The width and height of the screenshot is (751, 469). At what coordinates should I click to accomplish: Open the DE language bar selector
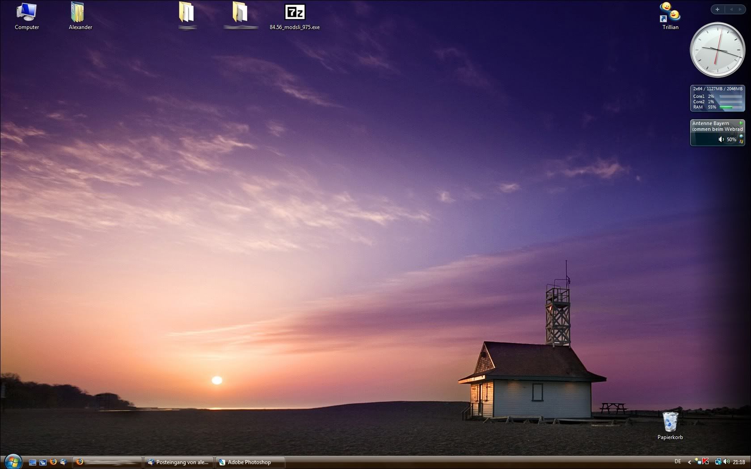(x=678, y=462)
